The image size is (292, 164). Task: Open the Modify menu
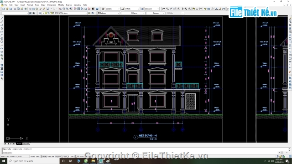(61, 5)
